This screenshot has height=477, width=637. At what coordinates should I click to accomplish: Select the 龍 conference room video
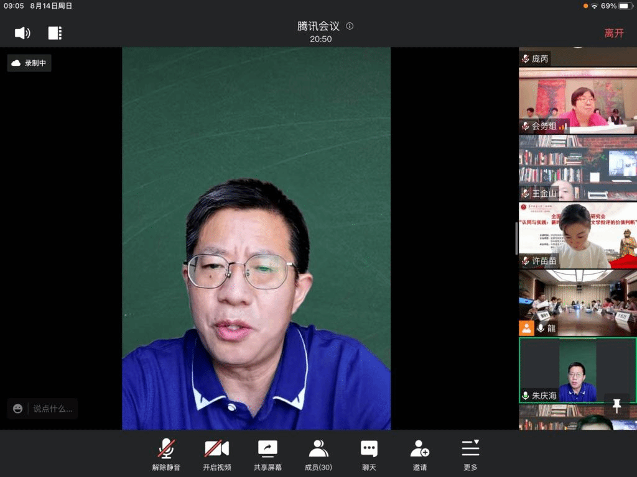[578, 302]
